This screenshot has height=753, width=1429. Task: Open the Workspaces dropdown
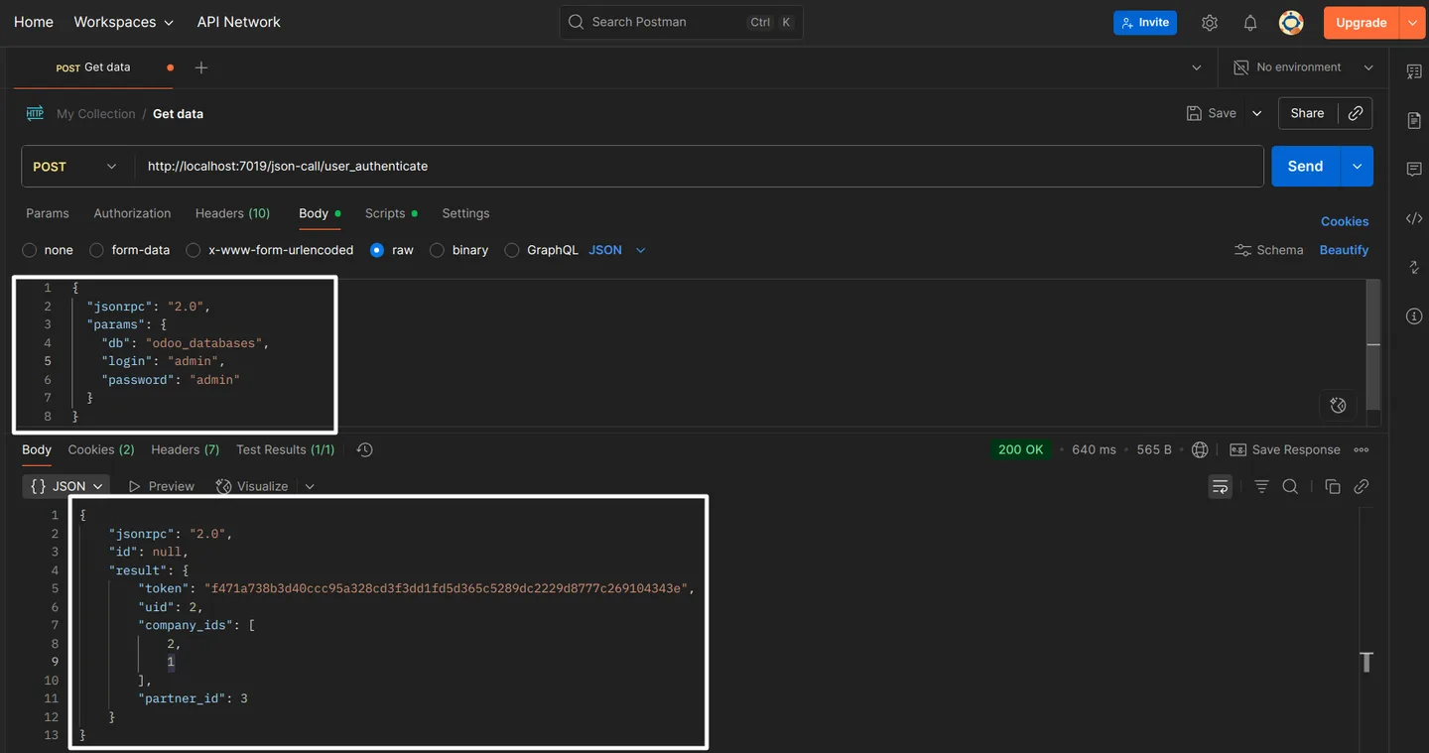pyautogui.click(x=123, y=22)
